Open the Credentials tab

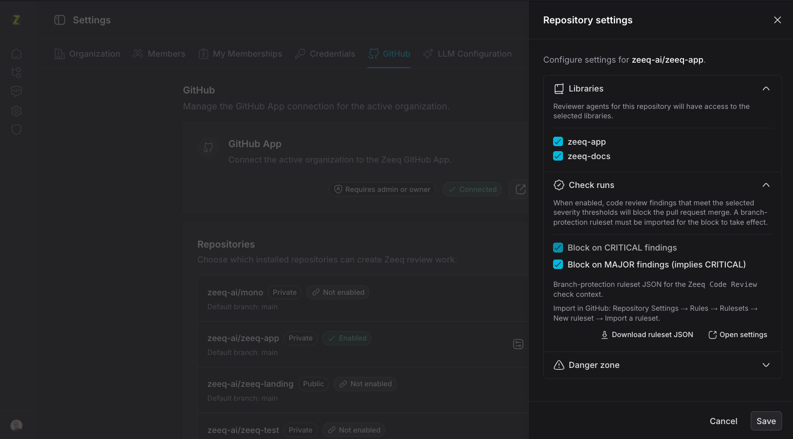325,54
